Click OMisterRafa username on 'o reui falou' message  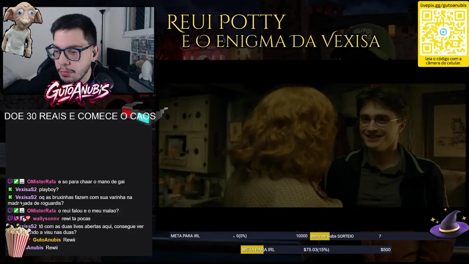coord(41,211)
